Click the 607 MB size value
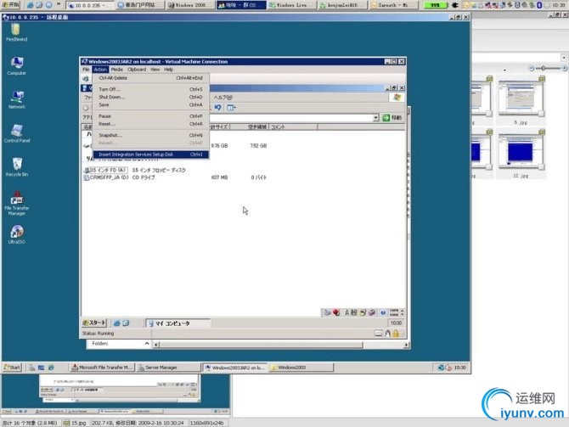569x427 pixels. click(219, 177)
